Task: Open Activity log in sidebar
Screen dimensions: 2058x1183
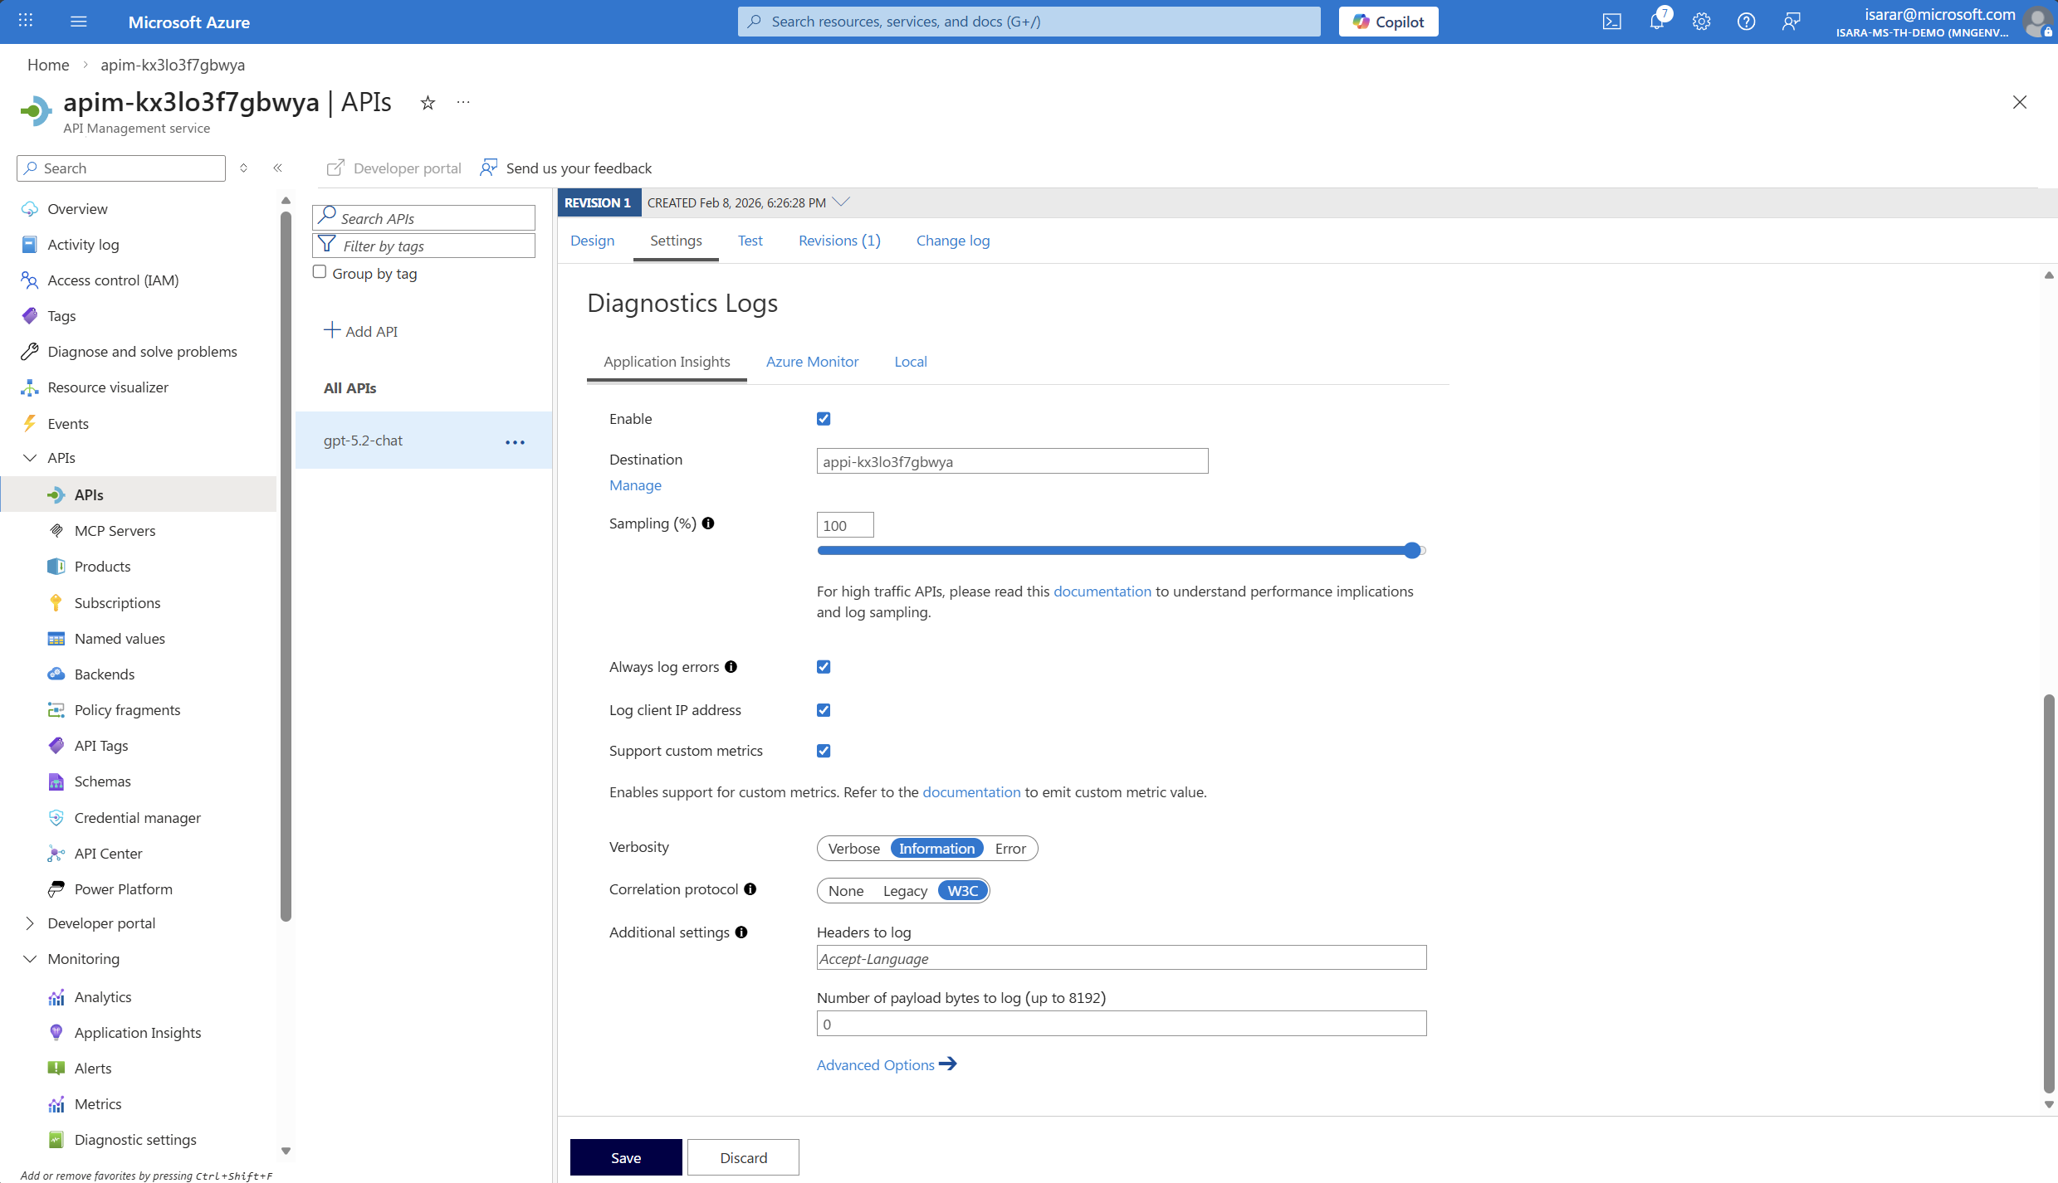Action: tap(83, 245)
